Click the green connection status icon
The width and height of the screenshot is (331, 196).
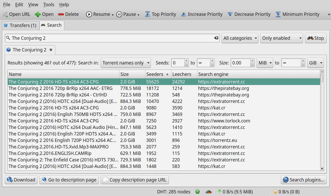[x=198, y=192]
